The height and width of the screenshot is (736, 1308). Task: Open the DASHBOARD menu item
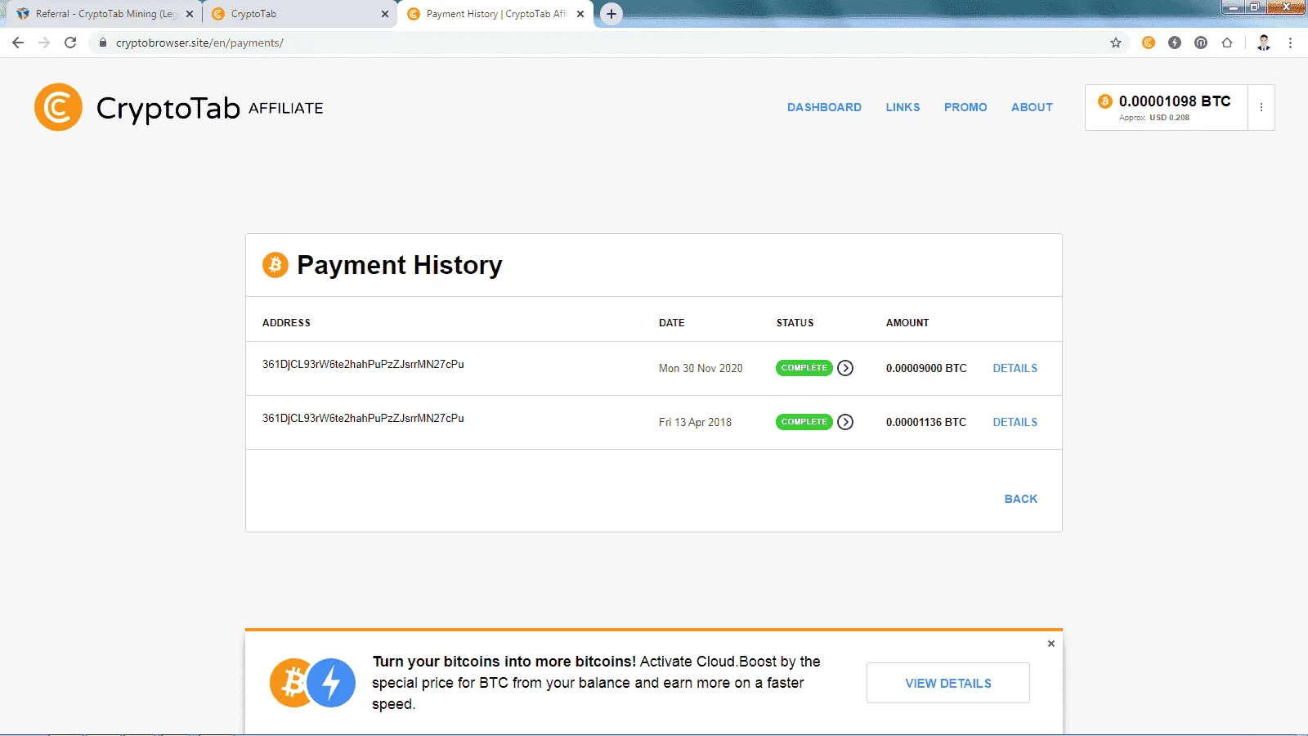click(x=824, y=107)
